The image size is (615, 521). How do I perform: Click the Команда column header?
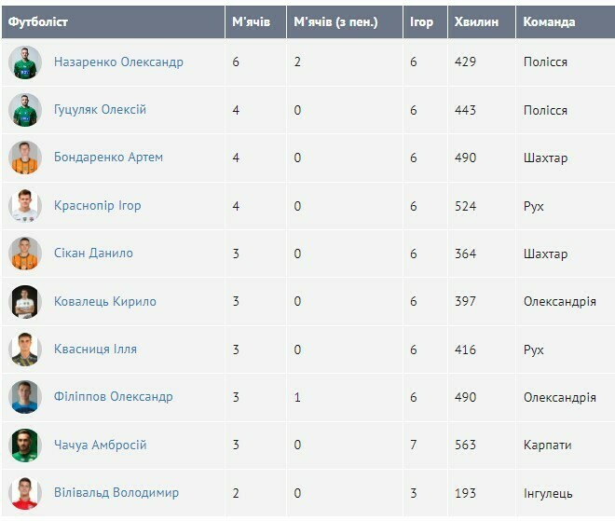point(549,21)
